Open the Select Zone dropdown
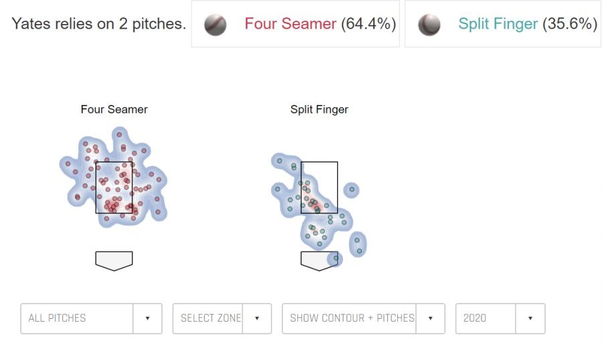602x343 pixels. tap(210, 318)
